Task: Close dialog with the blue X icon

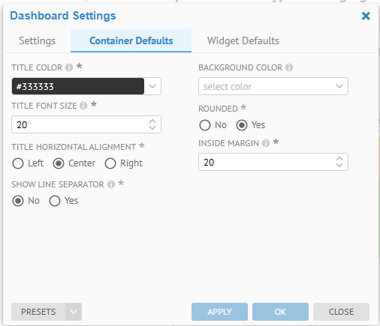Action: pos(366,16)
